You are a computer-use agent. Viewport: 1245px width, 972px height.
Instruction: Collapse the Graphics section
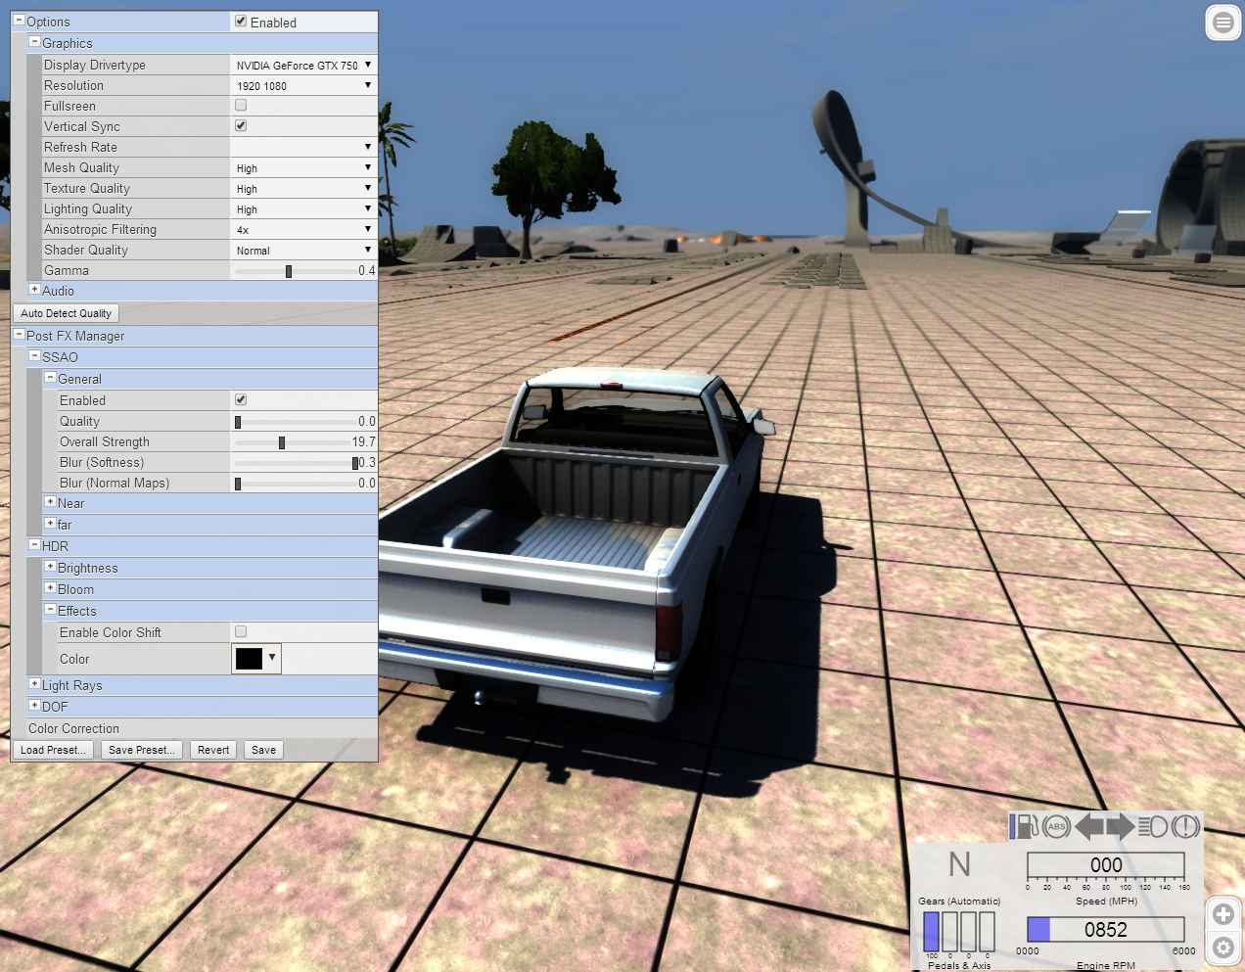pyautogui.click(x=34, y=41)
